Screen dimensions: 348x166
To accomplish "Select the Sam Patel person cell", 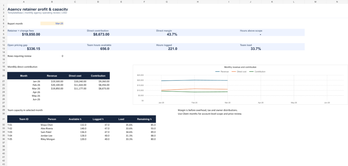I will [x=52, y=132].
